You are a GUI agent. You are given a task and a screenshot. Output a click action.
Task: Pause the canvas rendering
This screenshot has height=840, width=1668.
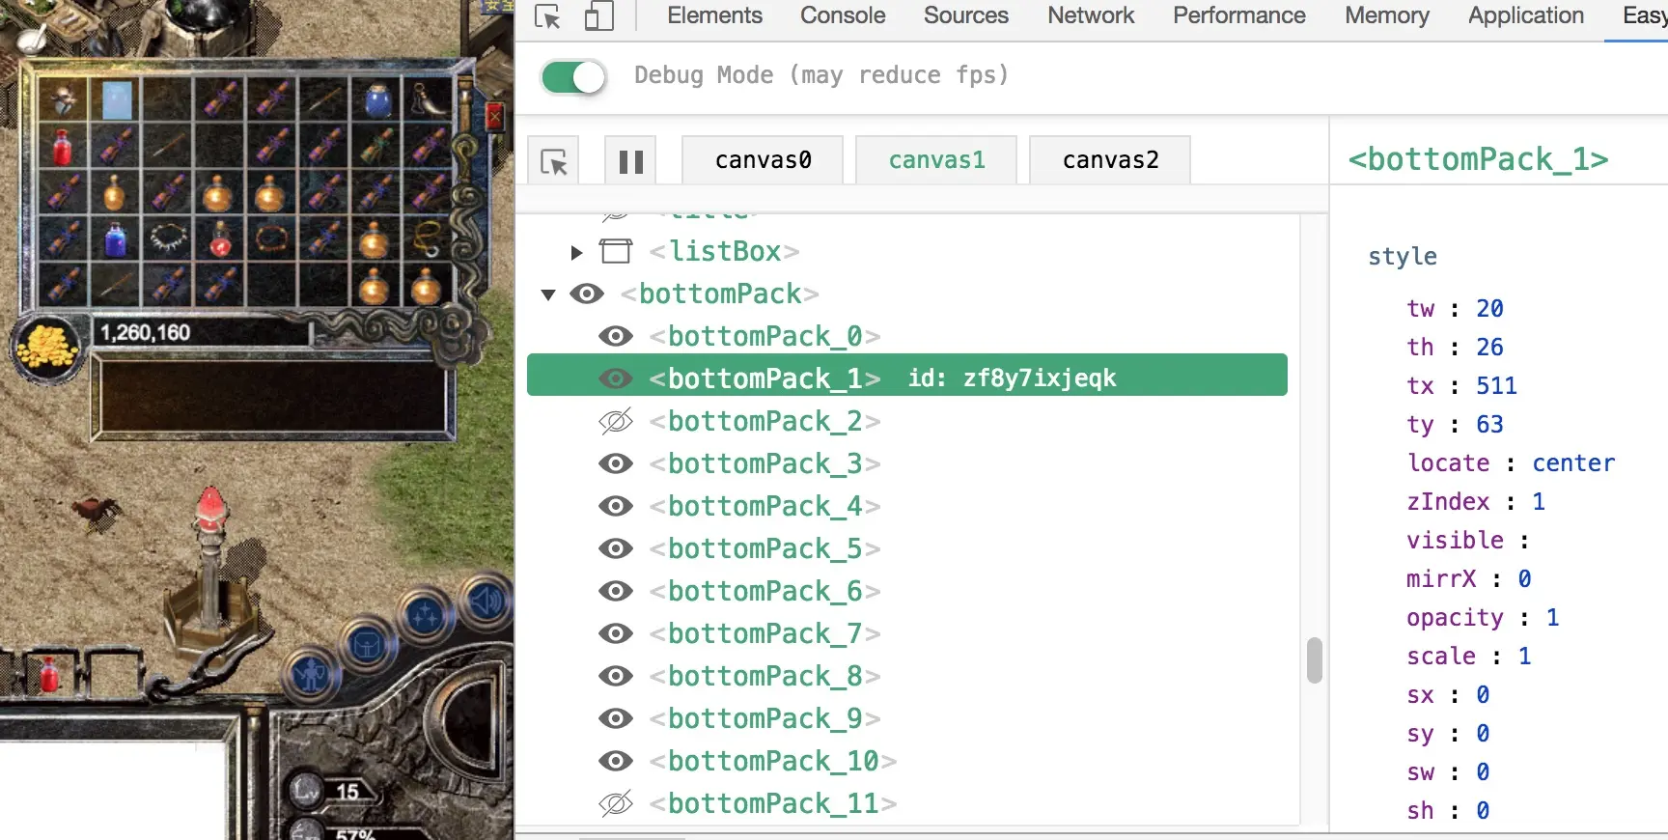[631, 160]
